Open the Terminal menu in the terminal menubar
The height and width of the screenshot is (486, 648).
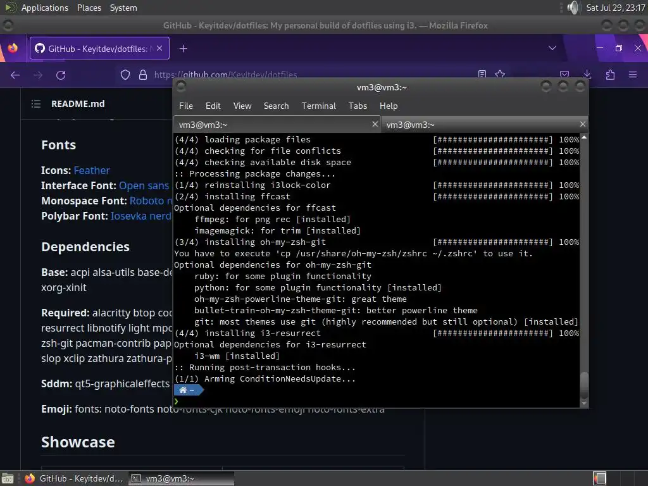pos(319,106)
